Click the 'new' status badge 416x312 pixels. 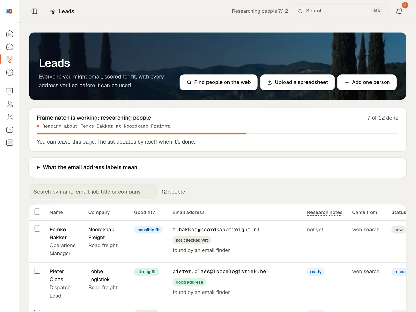click(398, 230)
